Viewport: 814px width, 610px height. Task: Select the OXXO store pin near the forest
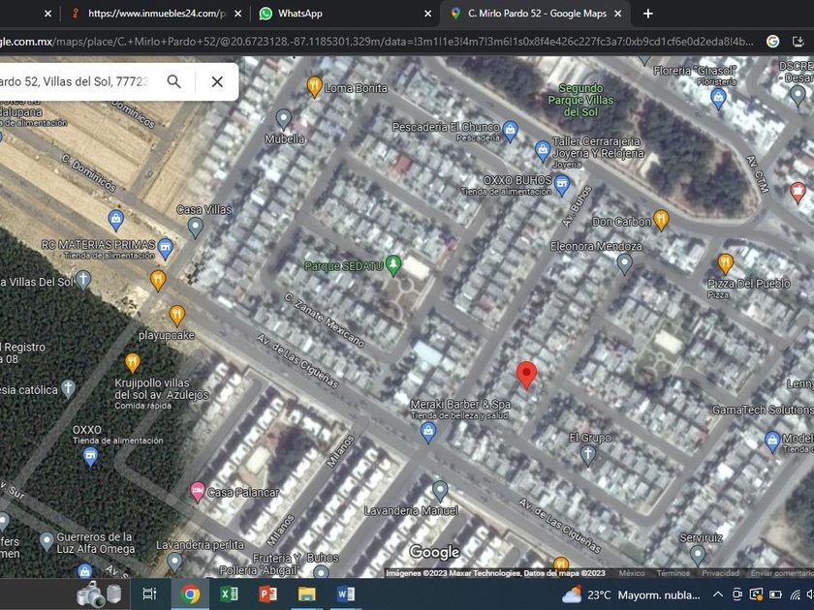[90, 457]
